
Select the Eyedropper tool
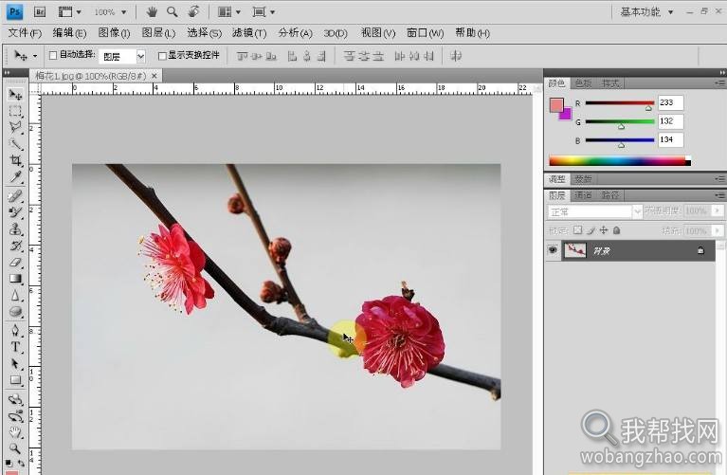point(15,177)
